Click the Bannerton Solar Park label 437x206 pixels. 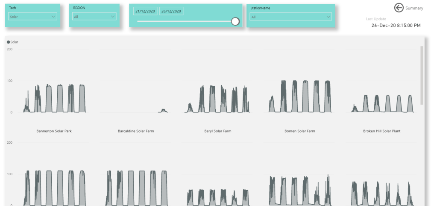[x=54, y=131]
